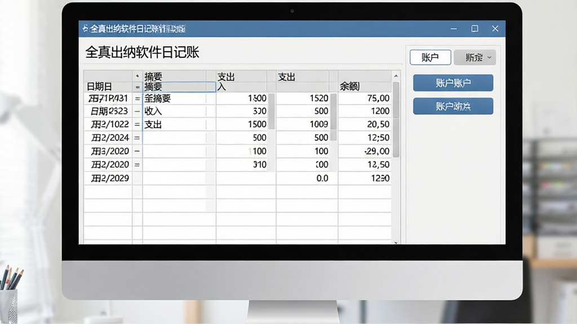577x324 pixels.
Task: Close the journal window
Action: (495, 29)
